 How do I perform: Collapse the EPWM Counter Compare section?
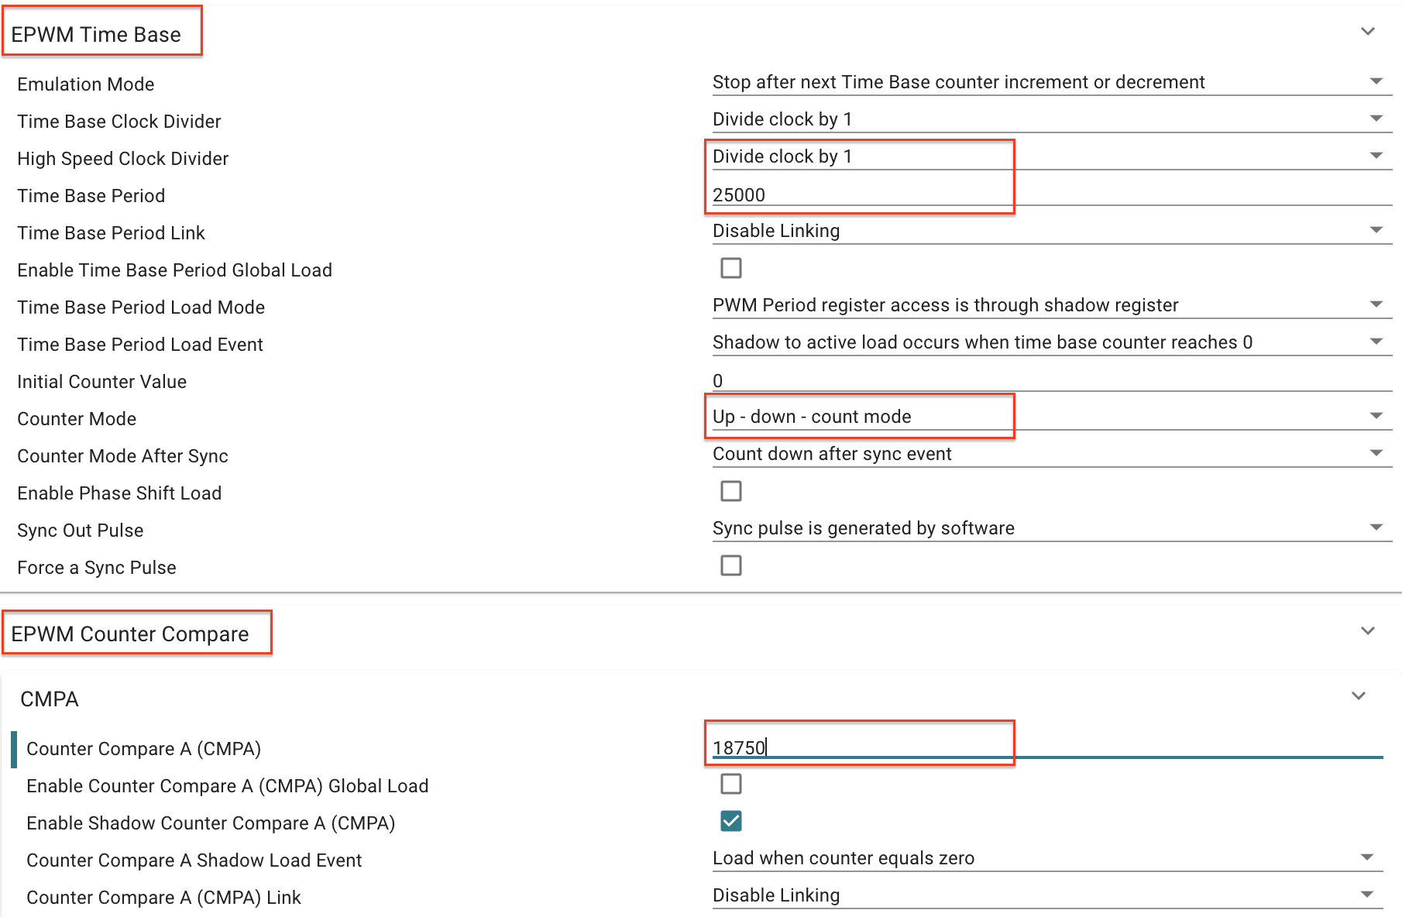[x=1368, y=631]
